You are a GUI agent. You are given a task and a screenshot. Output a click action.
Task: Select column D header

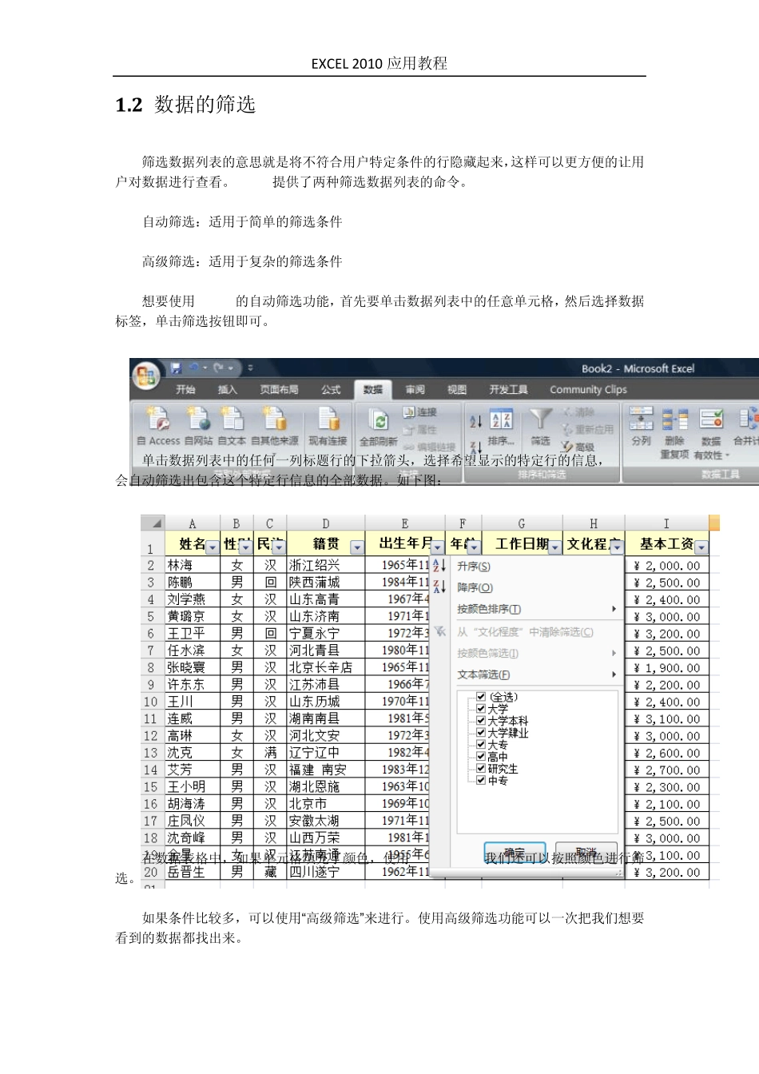(x=325, y=523)
